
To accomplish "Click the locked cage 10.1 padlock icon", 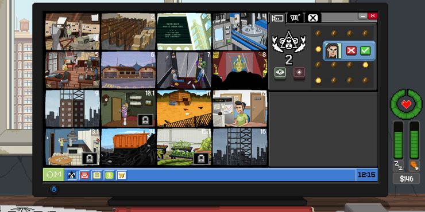I will click(145, 120).
